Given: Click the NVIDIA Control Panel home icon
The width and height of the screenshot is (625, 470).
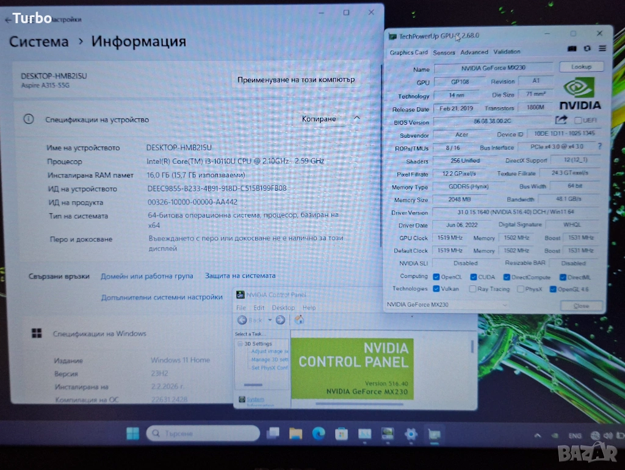Looking at the screenshot, I should tap(299, 320).
